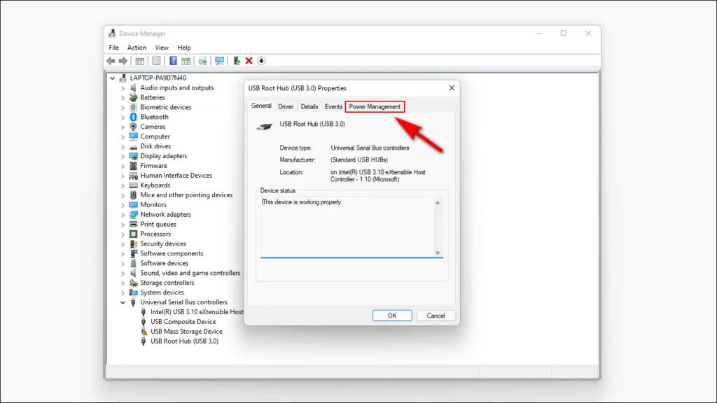Click the Back arrow toolbar icon
Image resolution: width=717 pixels, height=403 pixels.
[111, 61]
